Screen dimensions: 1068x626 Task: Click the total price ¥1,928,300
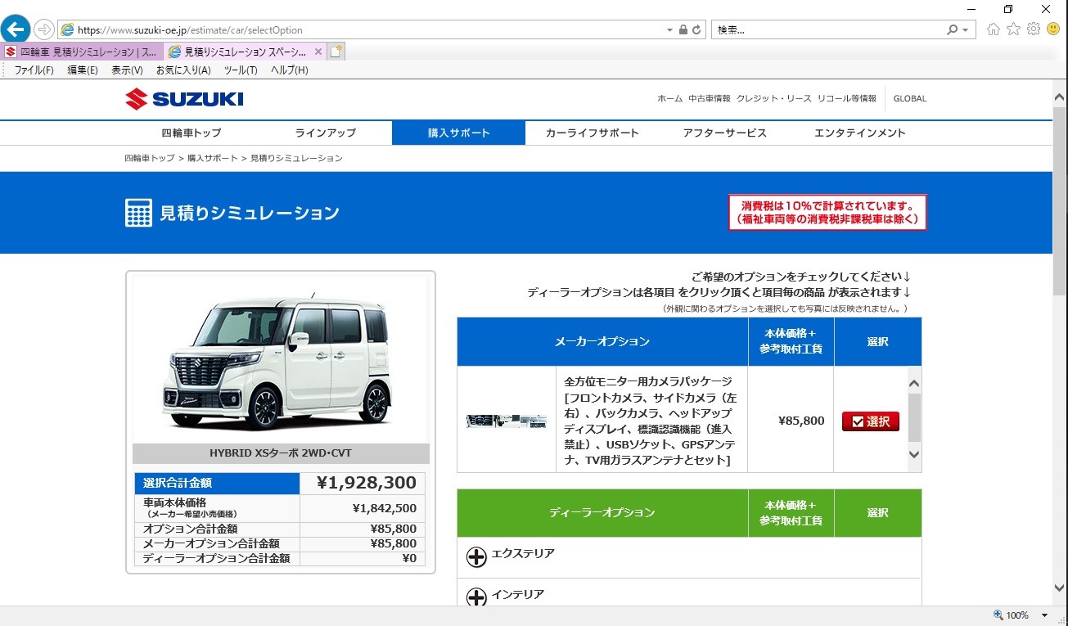pyautogui.click(x=367, y=483)
